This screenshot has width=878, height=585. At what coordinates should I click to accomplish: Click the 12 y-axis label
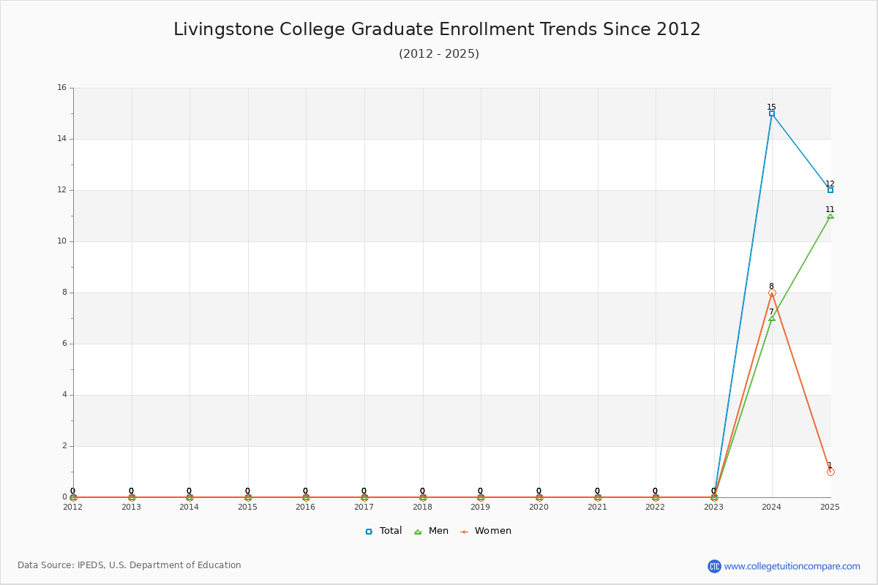(x=62, y=190)
